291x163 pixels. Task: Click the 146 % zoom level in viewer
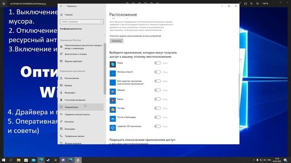(x=265, y=4)
